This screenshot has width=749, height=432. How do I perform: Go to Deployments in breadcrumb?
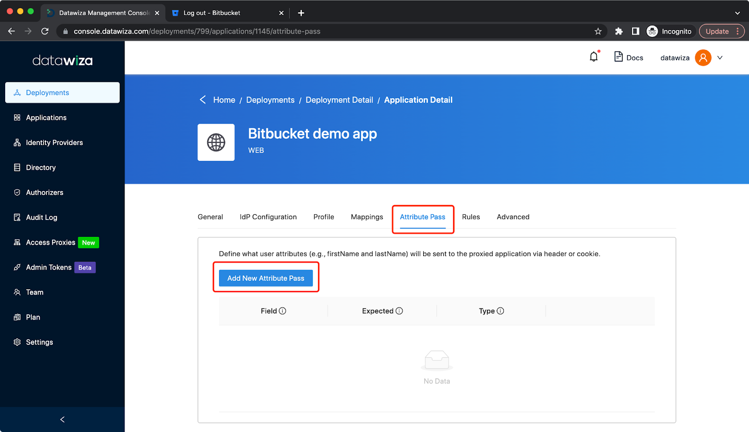[271, 100]
